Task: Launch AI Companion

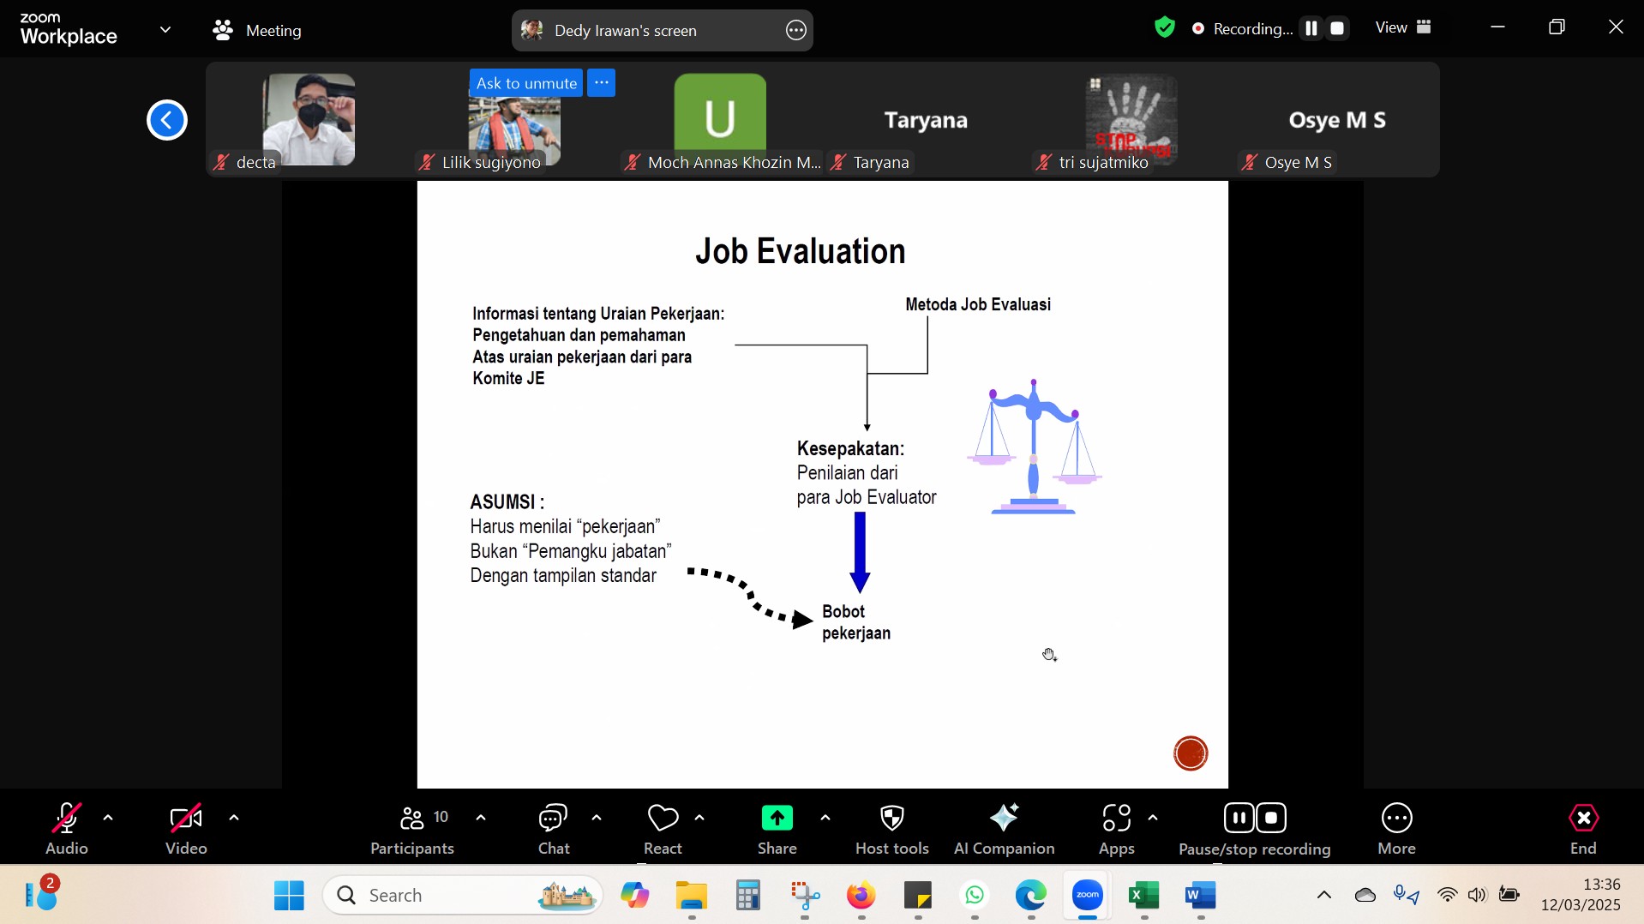Action: tap(1005, 827)
